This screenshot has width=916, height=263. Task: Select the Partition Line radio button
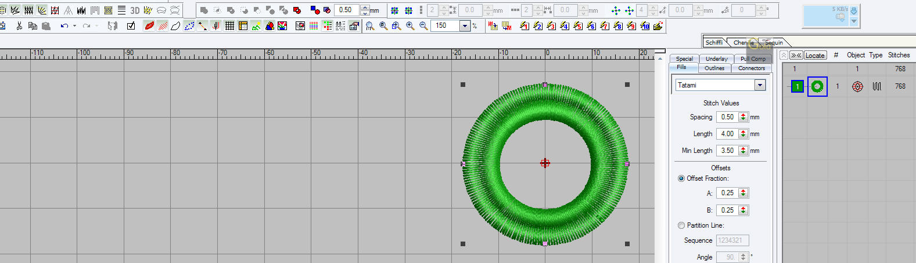coord(681,225)
